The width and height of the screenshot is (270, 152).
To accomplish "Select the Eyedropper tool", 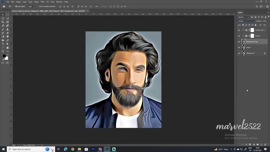I will pyautogui.click(x=3, y=26).
